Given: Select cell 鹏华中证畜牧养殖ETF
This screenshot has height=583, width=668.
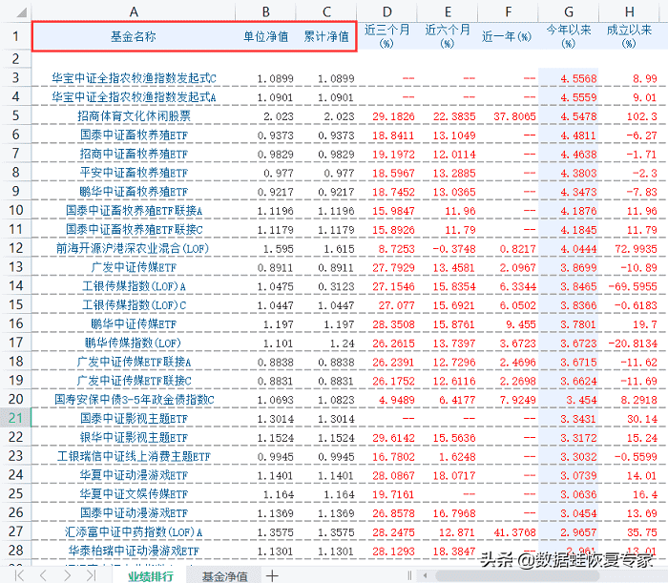Looking at the screenshot, I should coord(134,192).
